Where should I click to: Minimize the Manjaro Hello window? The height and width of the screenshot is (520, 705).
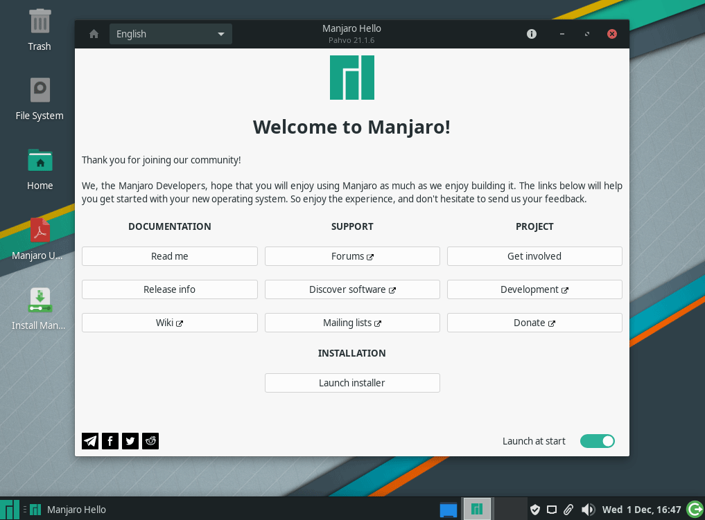(x=562, y=34)
